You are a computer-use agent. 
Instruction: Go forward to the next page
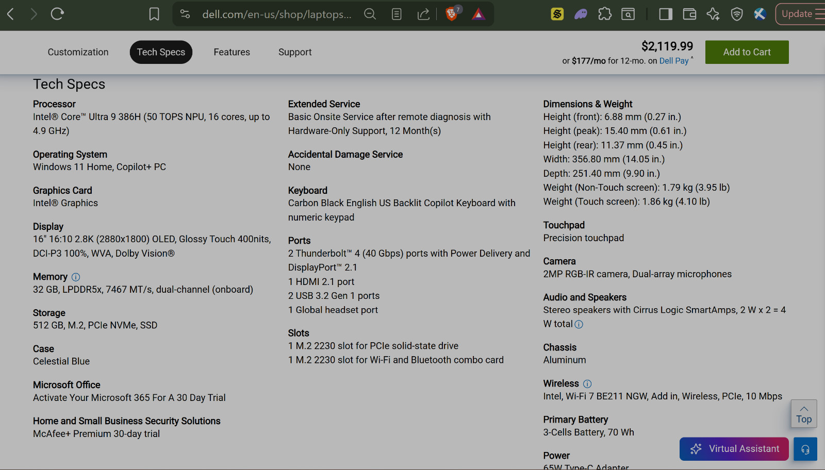click(x=34, y=14)
